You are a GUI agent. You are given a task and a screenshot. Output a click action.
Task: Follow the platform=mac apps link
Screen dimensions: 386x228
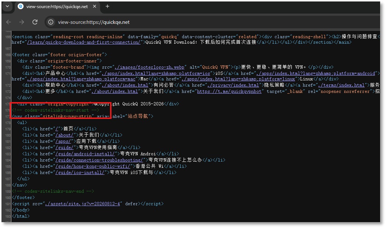pyautogui.click(x=81, y=79)
